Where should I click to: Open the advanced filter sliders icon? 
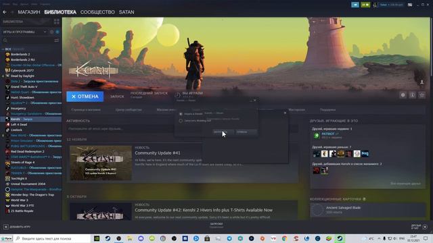(57, 40)
